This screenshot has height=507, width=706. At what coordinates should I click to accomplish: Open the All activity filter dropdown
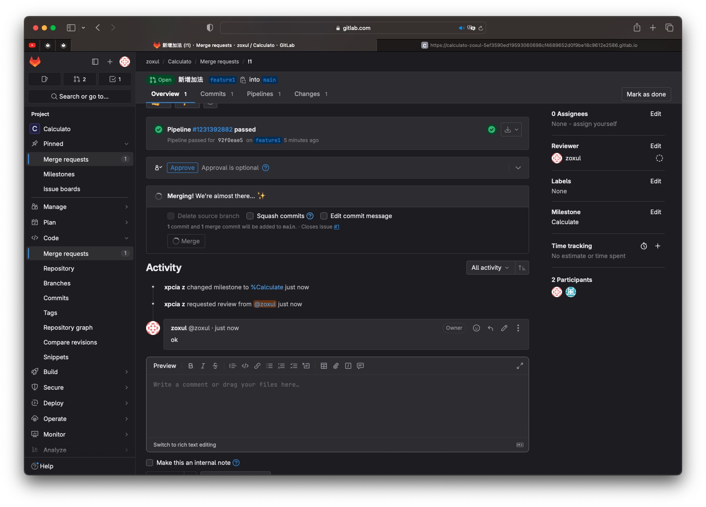(490, 268)
